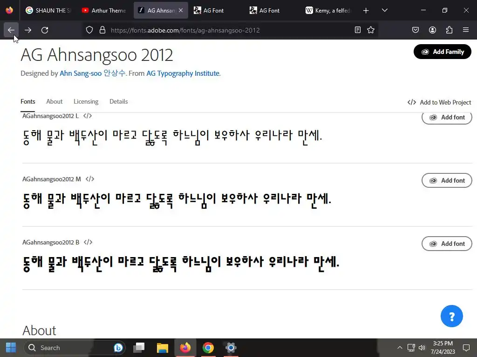Open the blue help question mark button
The width and height of the screenshot is (477, 357).
(451, 316)
